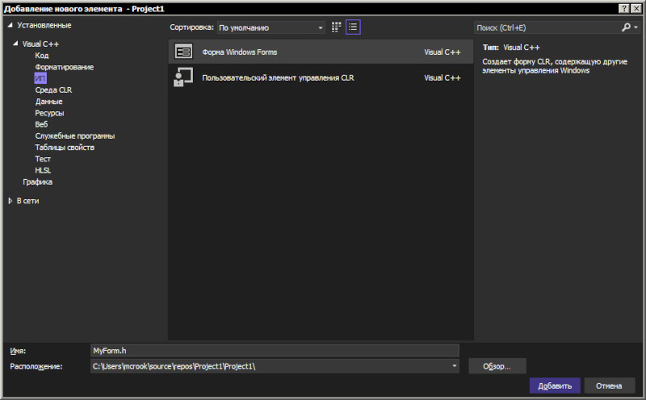Select the CLR user control template icon

pos(183,77)
